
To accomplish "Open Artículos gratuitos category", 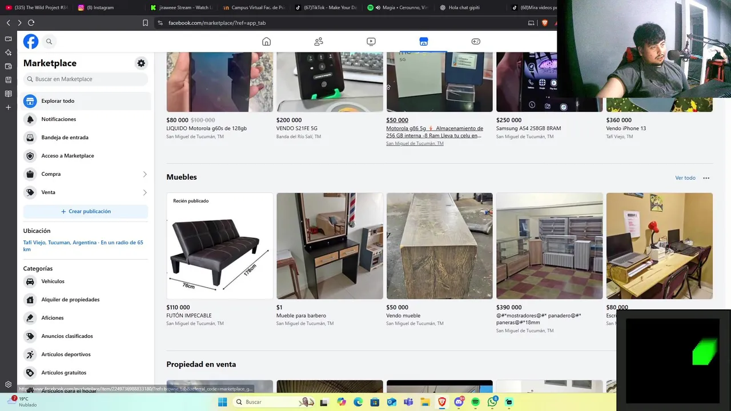I will point(86,373).
